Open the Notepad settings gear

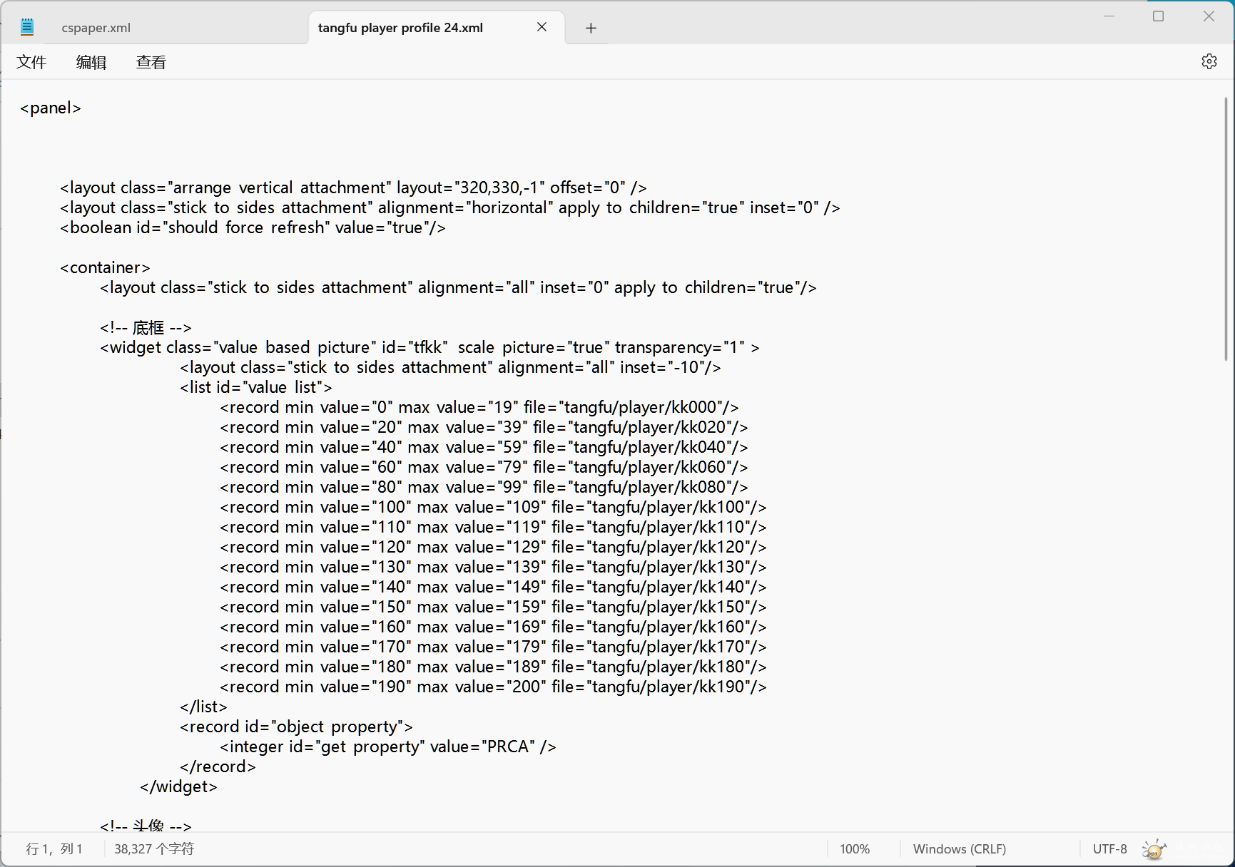coord(1209,62)
